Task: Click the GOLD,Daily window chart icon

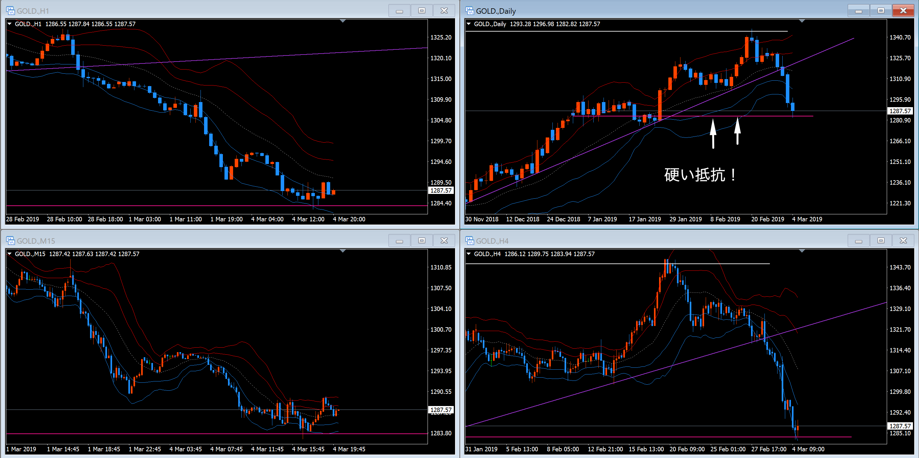Action: [469, 11]
